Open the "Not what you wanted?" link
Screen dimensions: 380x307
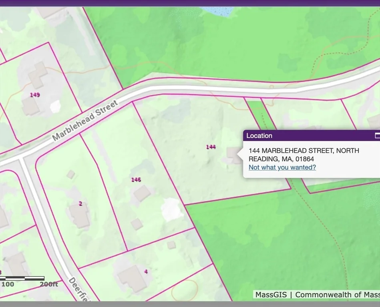click(x=282, y=167)
